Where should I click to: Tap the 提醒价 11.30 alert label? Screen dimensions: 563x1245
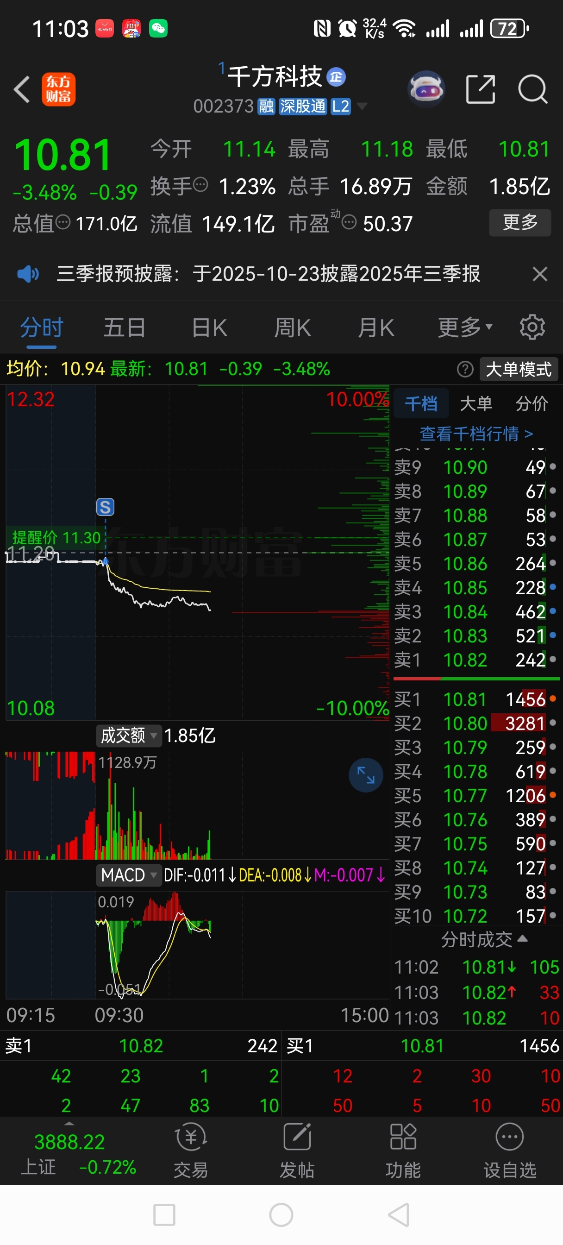(56, 537)
